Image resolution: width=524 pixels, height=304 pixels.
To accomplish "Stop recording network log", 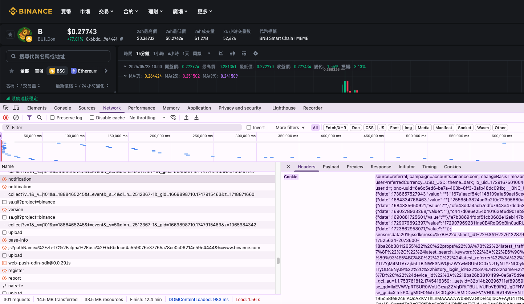I will (6, 118).
